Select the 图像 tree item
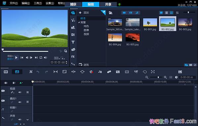 (x=86, y=30)
